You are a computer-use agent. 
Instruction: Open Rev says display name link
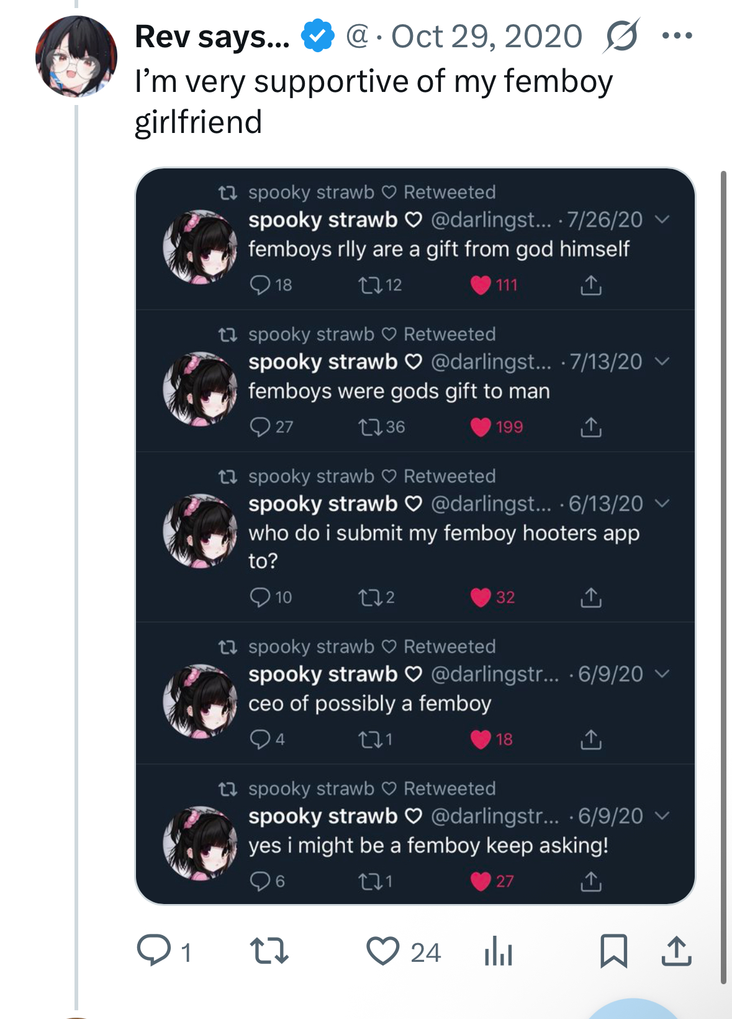coord(212,36)
